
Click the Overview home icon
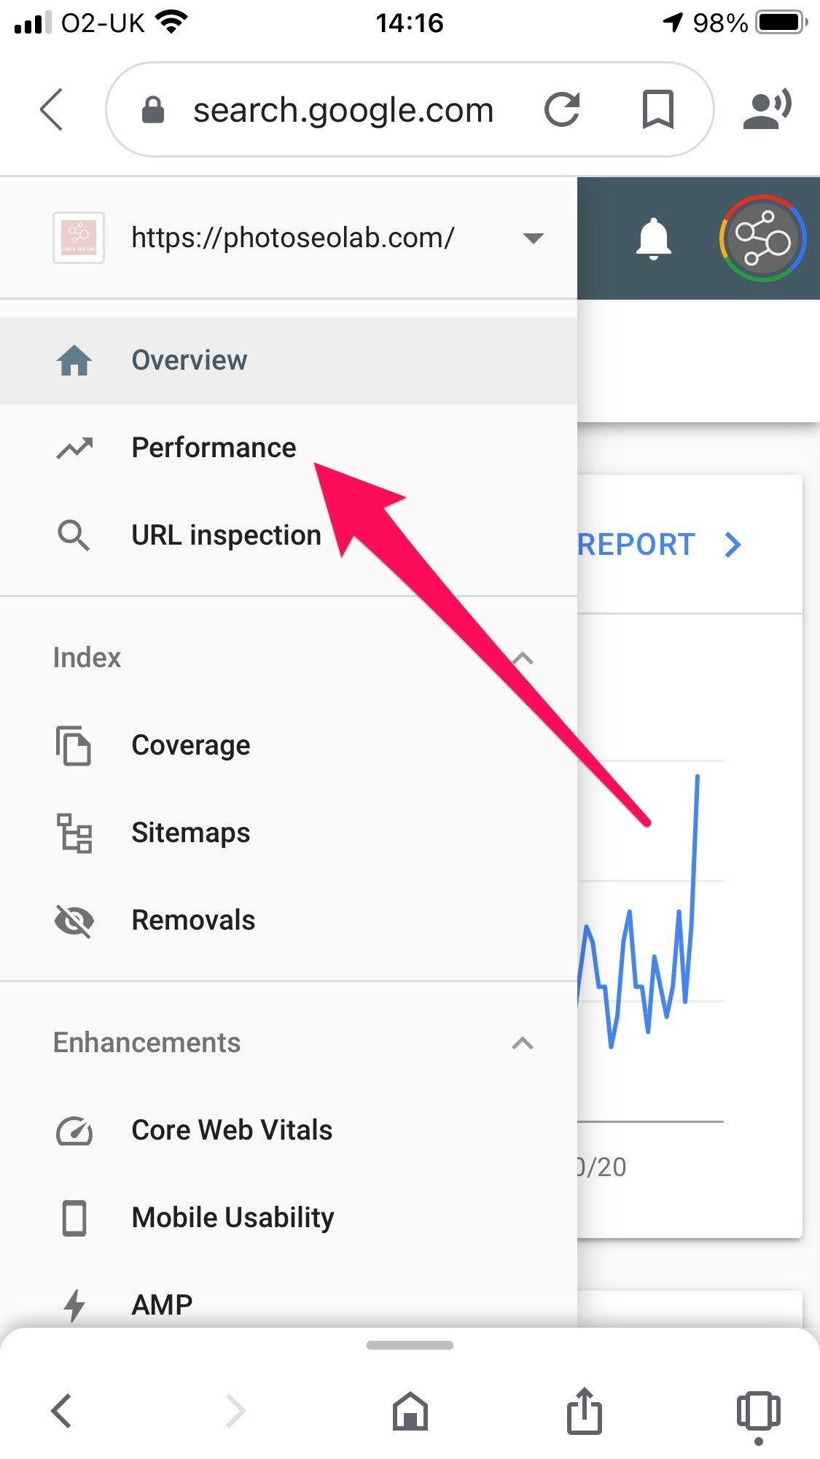74,360
